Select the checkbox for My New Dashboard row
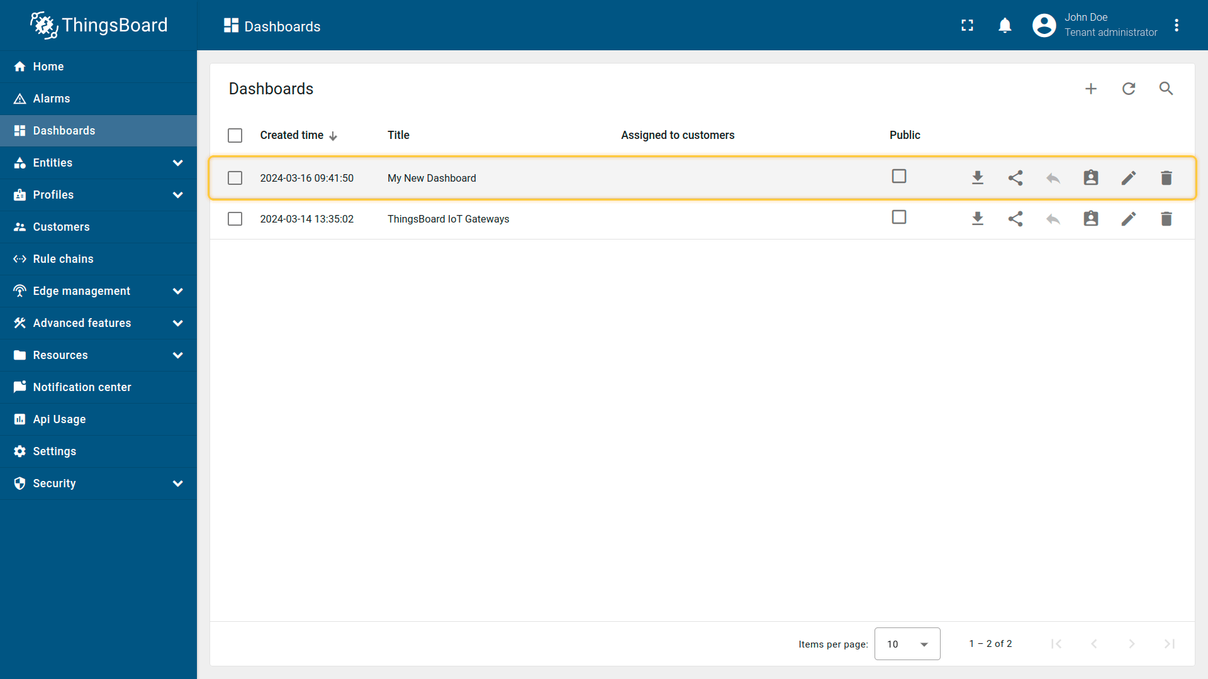Viewport: 1208px width, 679px height. pos(236,177)
